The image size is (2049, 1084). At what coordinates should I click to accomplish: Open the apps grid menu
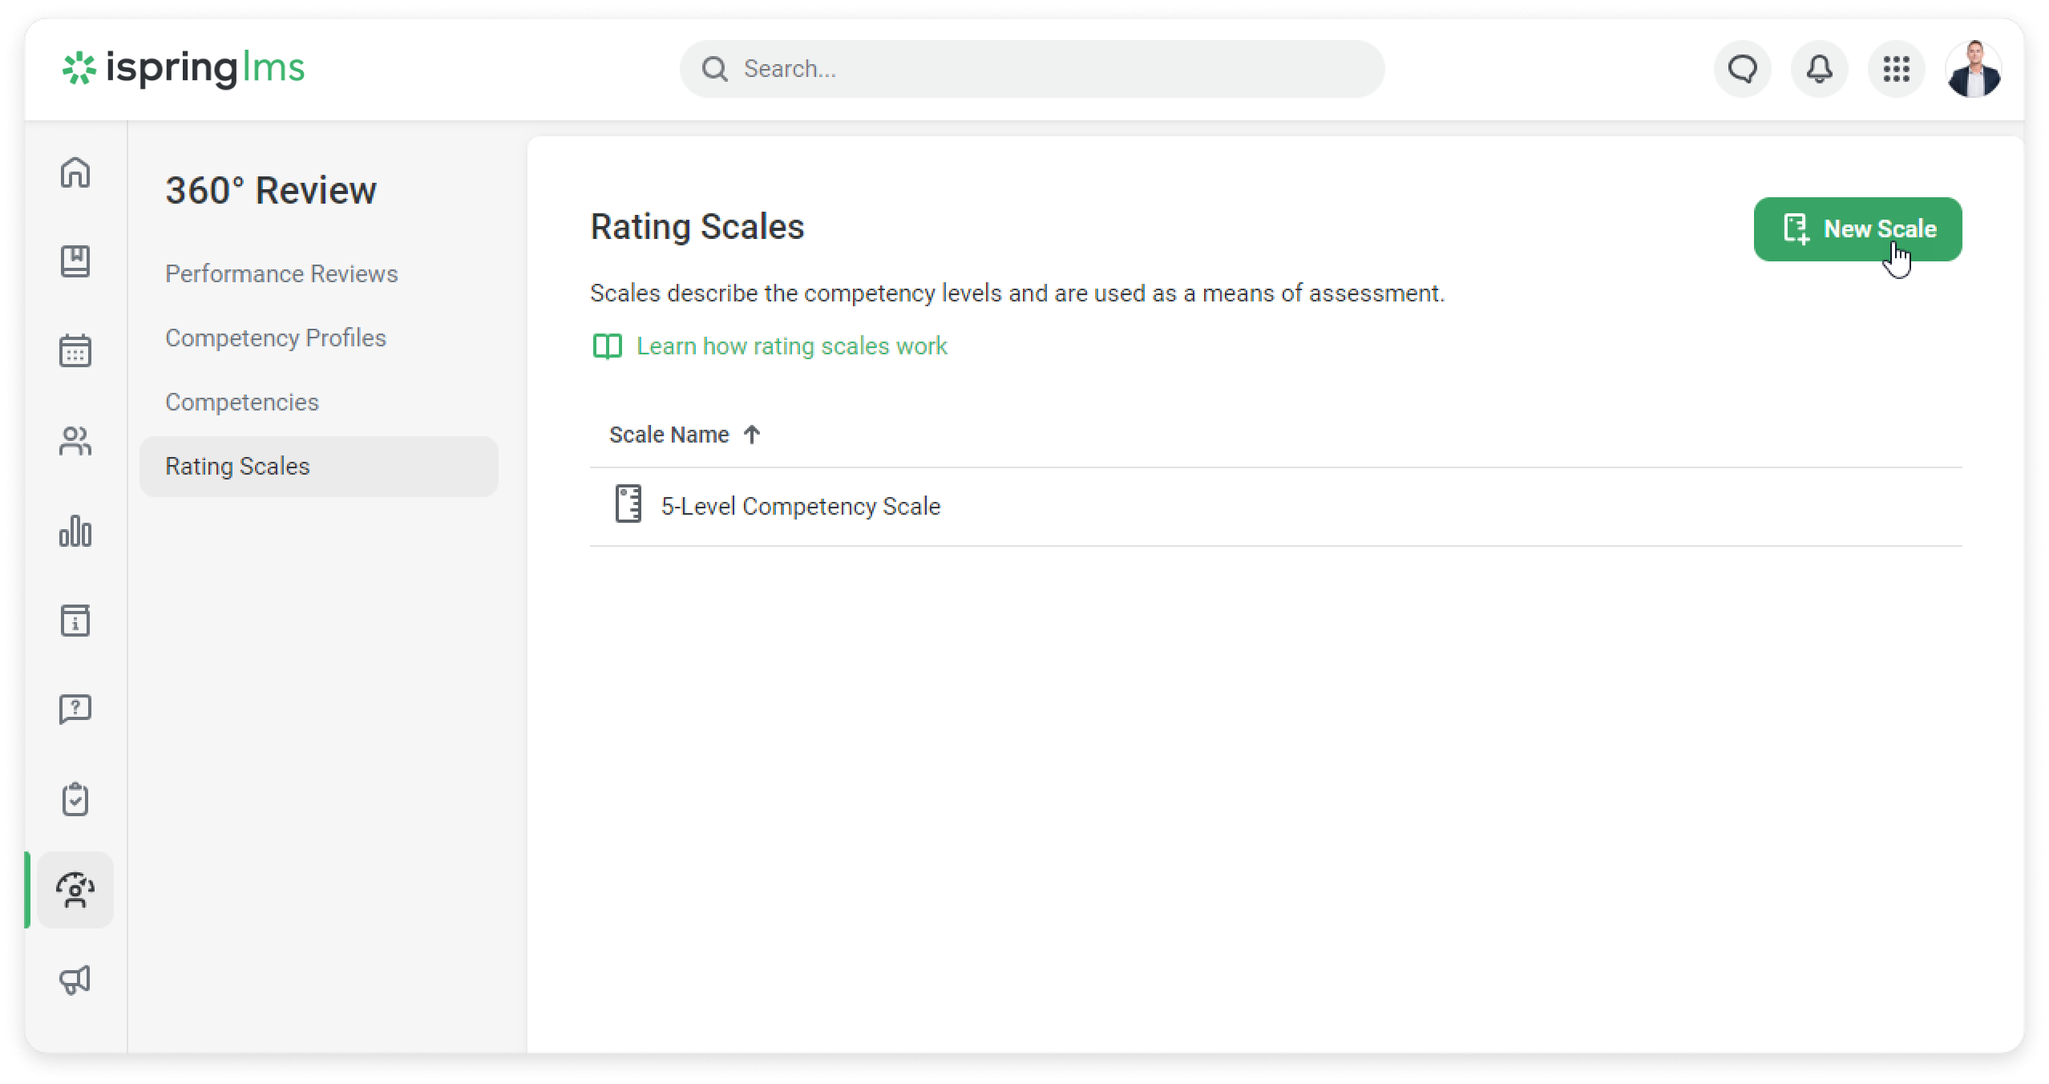1897,69
